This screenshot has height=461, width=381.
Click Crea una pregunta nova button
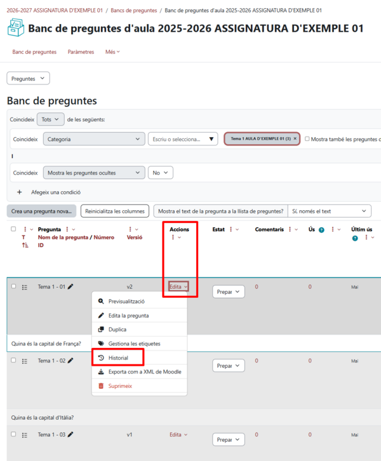[41, 211]
